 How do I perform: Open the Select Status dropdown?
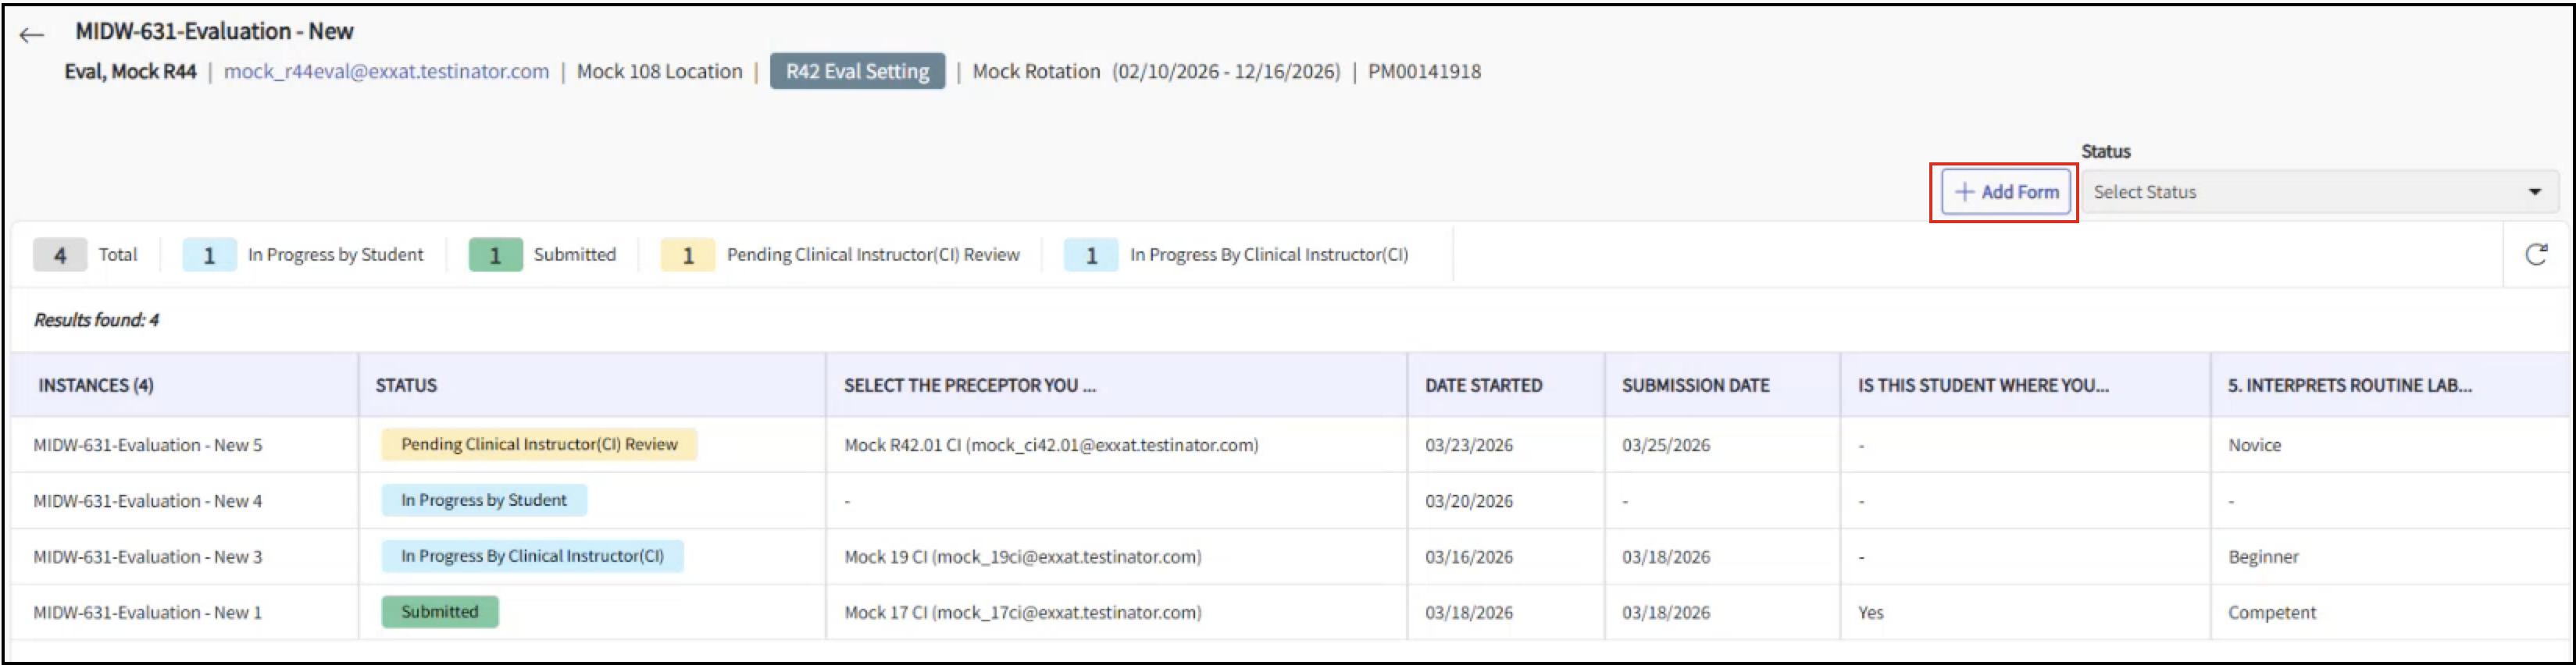coord(2318,192)
